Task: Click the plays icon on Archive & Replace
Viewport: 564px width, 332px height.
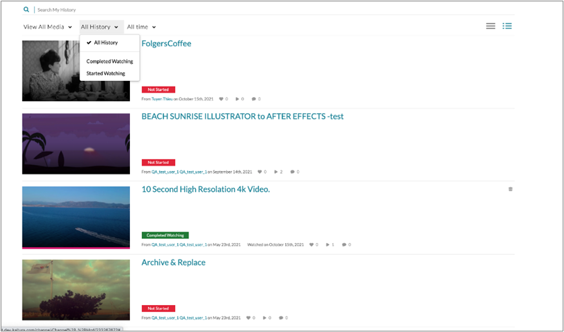Action: 265,318
